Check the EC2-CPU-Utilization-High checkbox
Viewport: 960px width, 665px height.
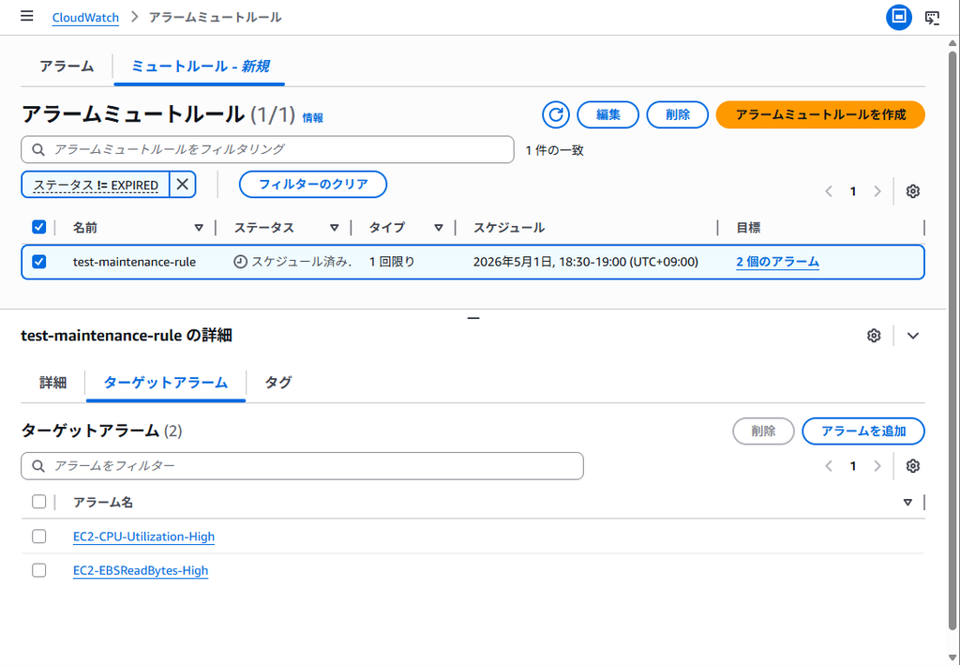pos(38,537)
